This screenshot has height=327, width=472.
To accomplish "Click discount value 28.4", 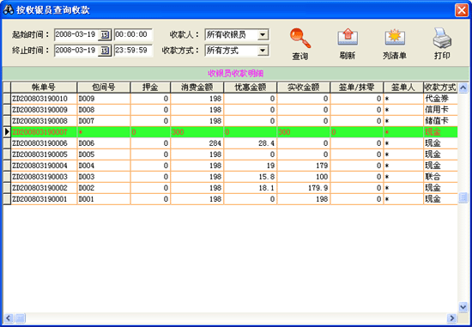I will tap(250, 143).
